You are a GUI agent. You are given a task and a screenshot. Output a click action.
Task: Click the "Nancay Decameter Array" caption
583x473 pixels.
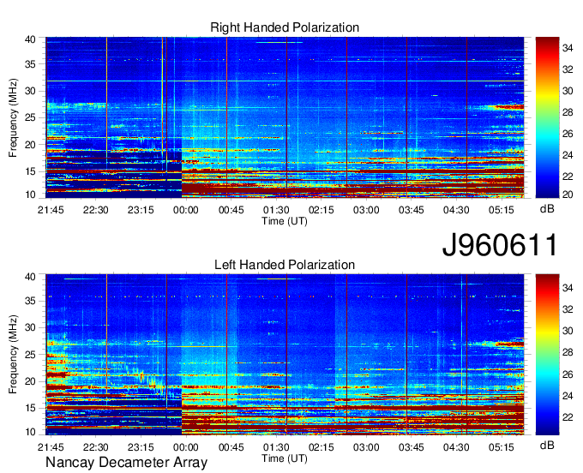click(126, 463)
